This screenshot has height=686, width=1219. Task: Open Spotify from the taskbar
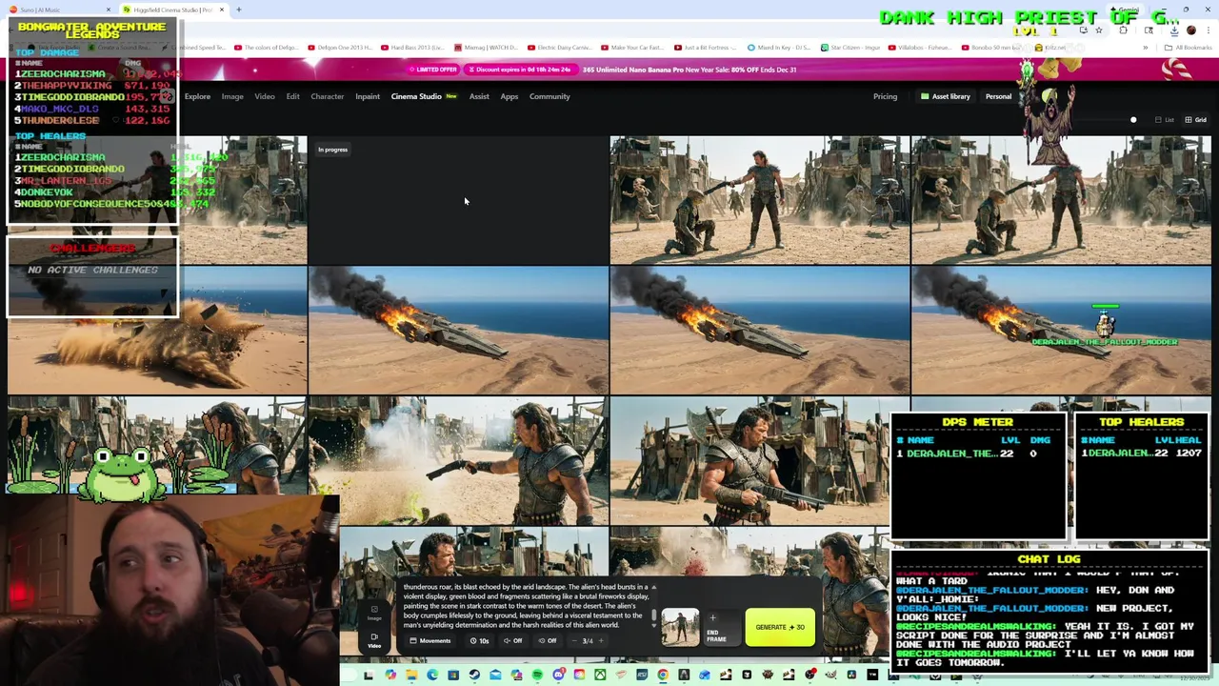pos(537,675)
